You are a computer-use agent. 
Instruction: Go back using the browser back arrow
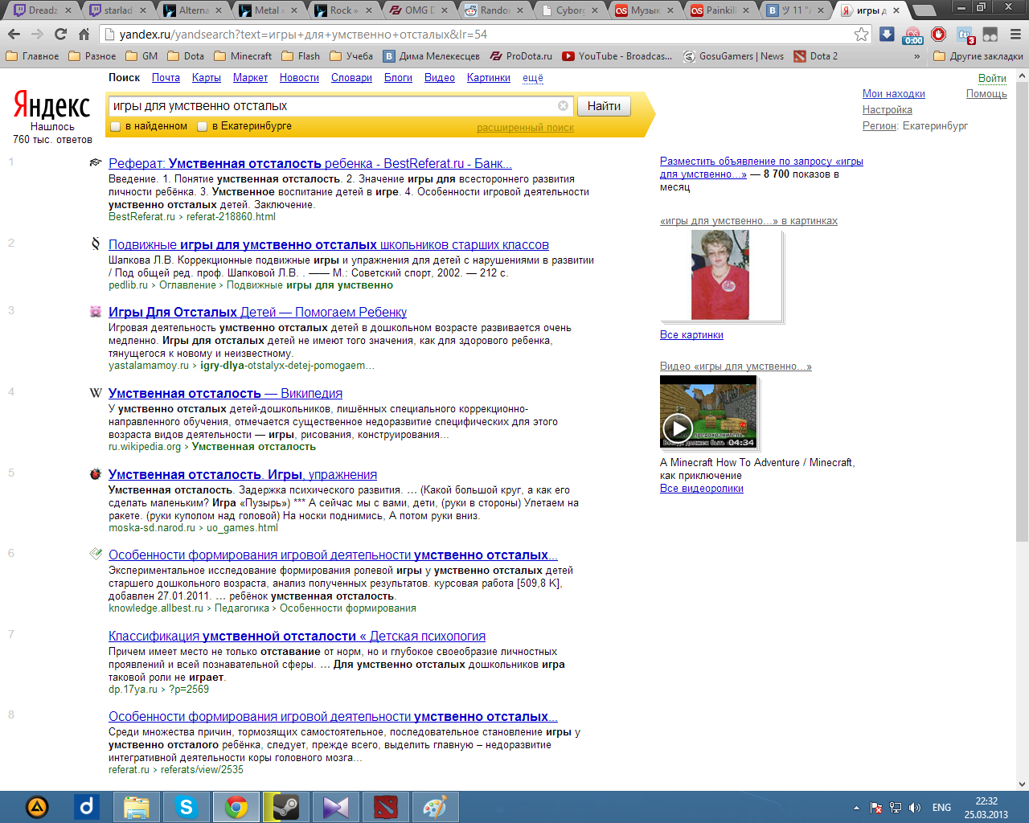pyautogui.click(x=14, y=35)
